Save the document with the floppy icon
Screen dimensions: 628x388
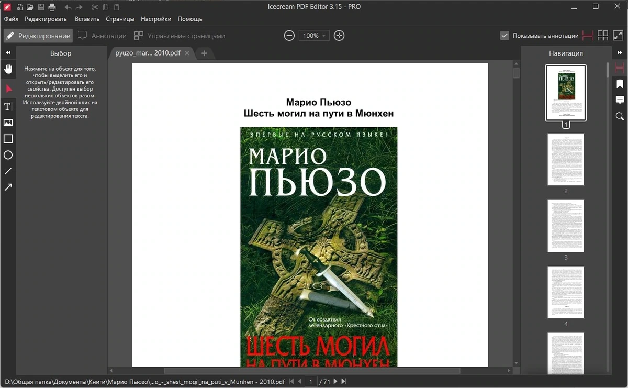(x=41, y=7)
